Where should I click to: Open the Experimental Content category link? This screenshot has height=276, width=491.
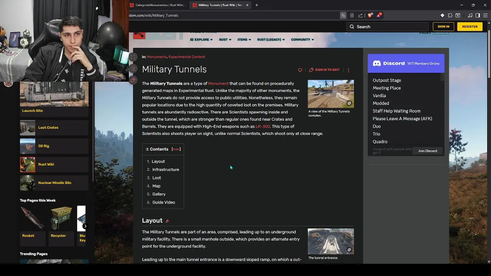click(187, 57)
